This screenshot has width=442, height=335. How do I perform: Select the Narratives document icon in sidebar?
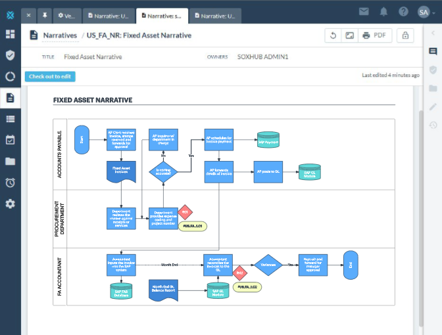pos(11,98)
